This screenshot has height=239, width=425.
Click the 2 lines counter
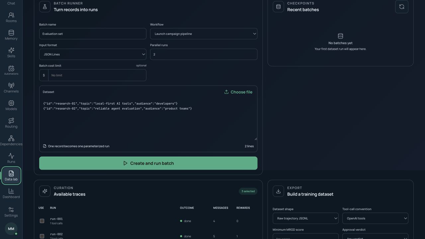pos(249,146)
